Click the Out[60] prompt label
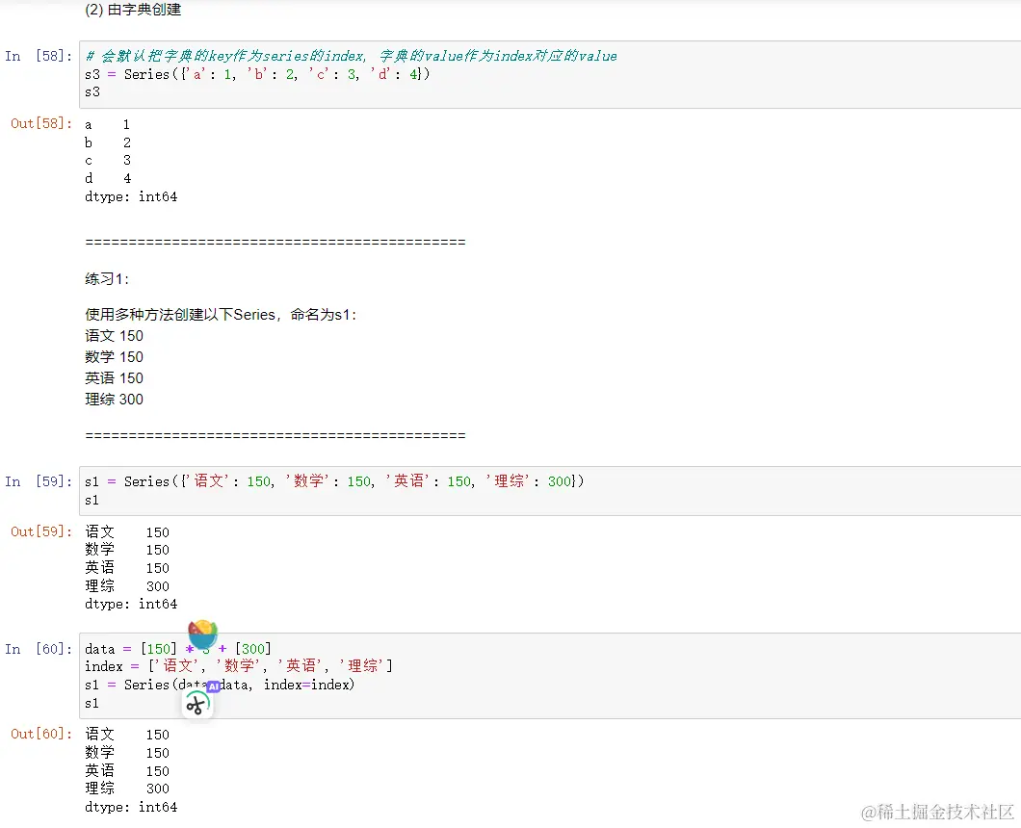 point(41,734)
